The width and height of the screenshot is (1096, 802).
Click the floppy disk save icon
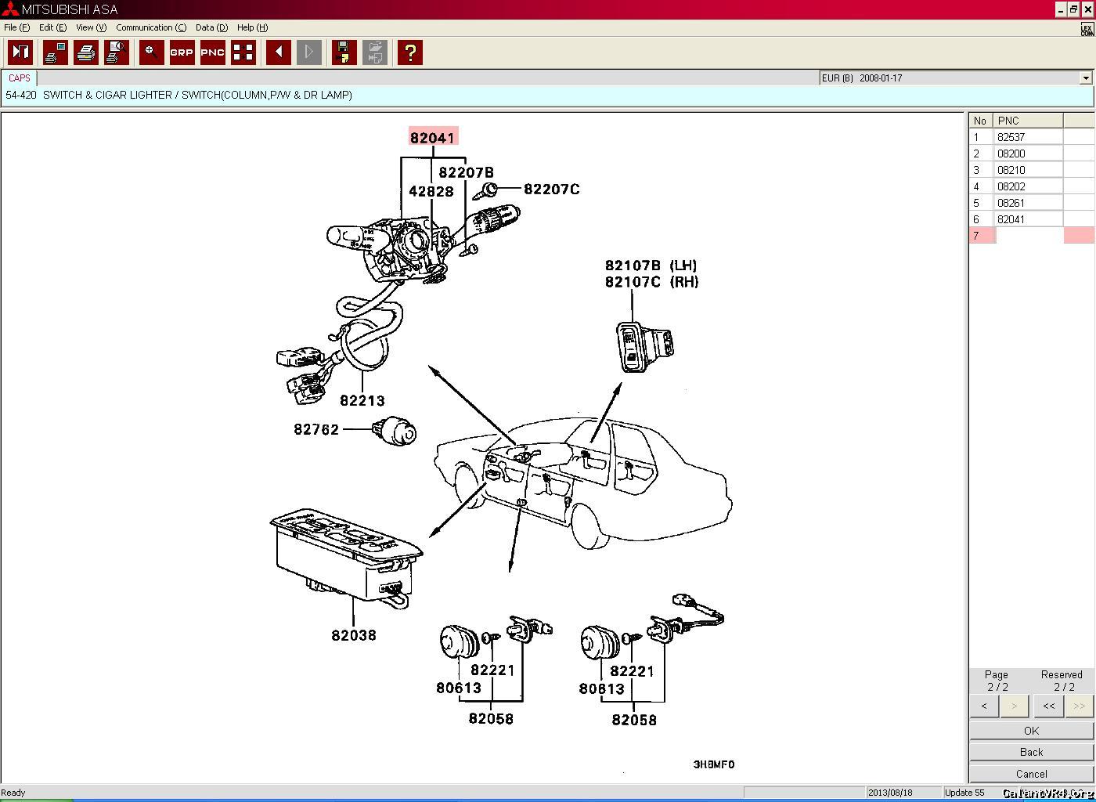343,52
